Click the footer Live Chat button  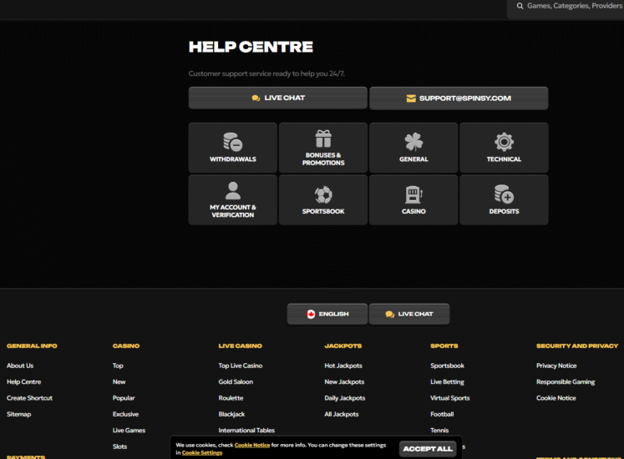[409, 315]
